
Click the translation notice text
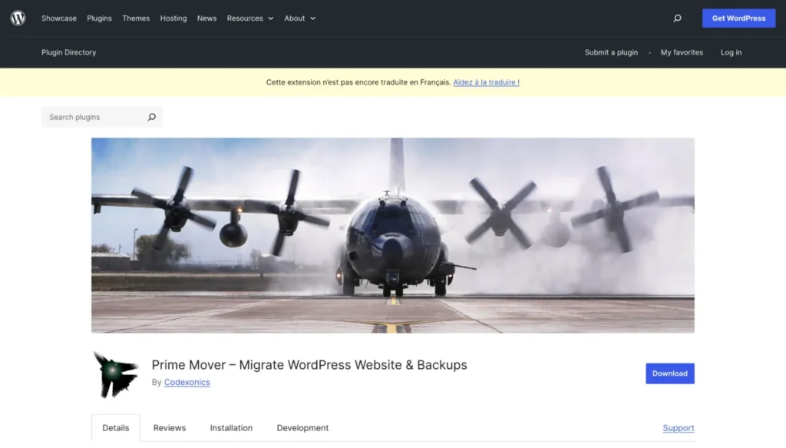coord(358,82)
